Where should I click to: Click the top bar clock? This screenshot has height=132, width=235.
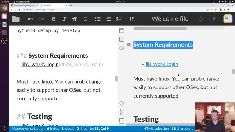122,1
